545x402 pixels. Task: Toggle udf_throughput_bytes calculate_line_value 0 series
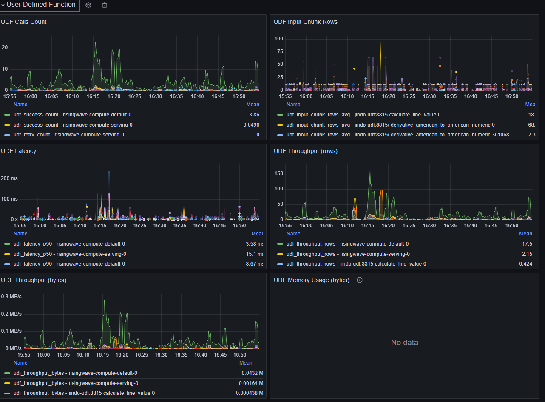tap(84, 393)
